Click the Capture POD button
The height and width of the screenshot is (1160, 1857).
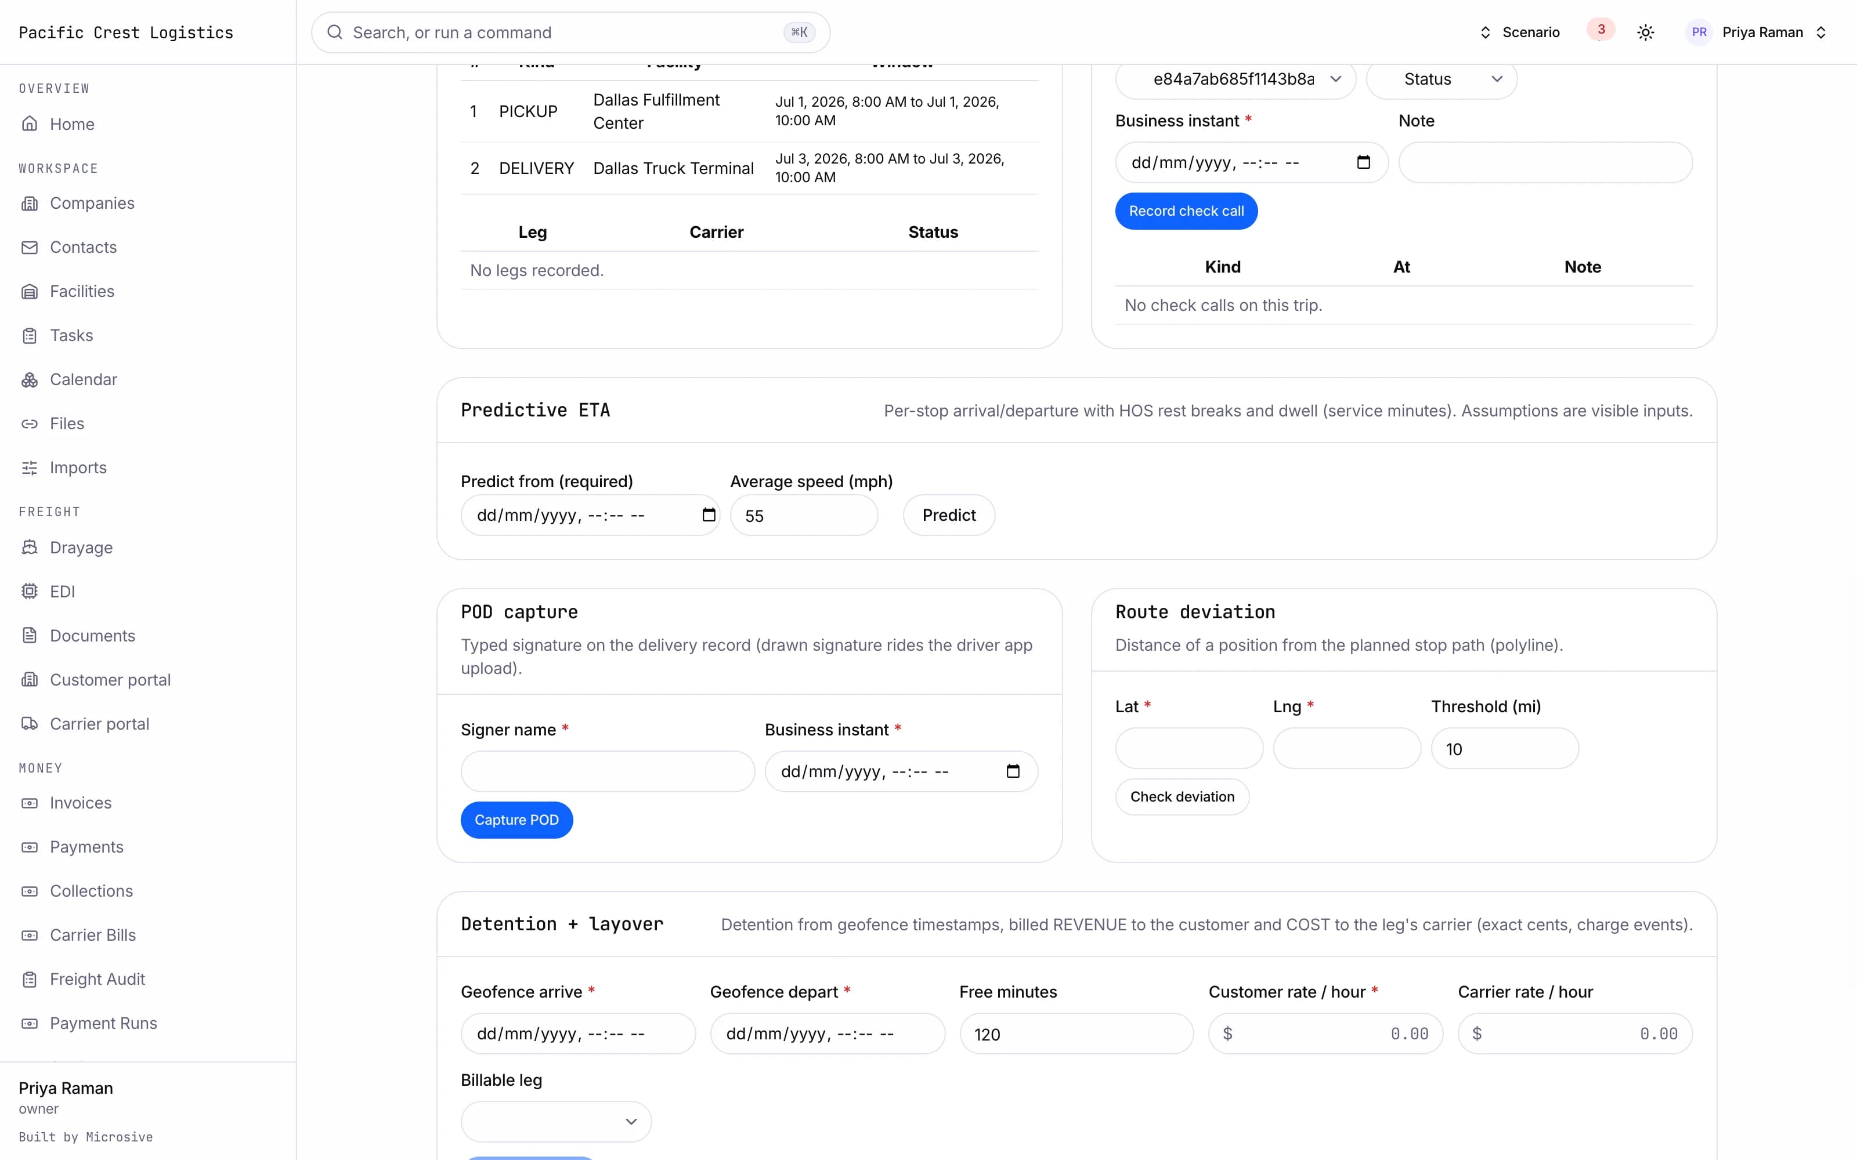[x=516, y=820]
